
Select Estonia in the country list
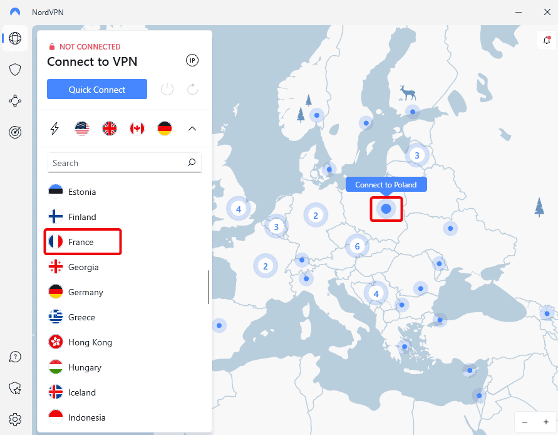[x=124, y=192]
